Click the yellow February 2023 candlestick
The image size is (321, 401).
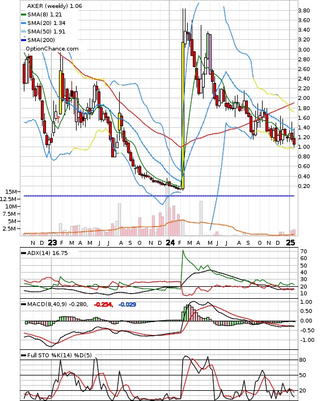(61, 93)
